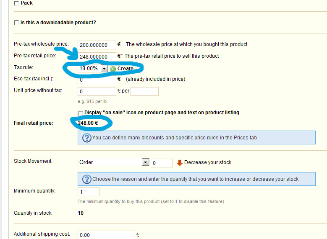Expand the Stock Movement Order dropdown arrow
This screenshot has width=327, height=239.
coord(145,162)
